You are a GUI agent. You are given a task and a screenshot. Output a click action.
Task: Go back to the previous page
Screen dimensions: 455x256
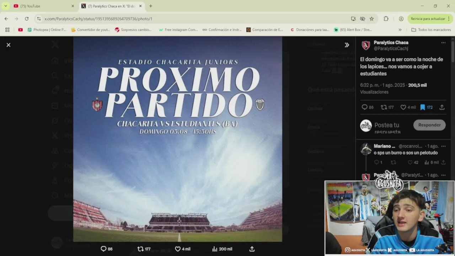[6, 18]
